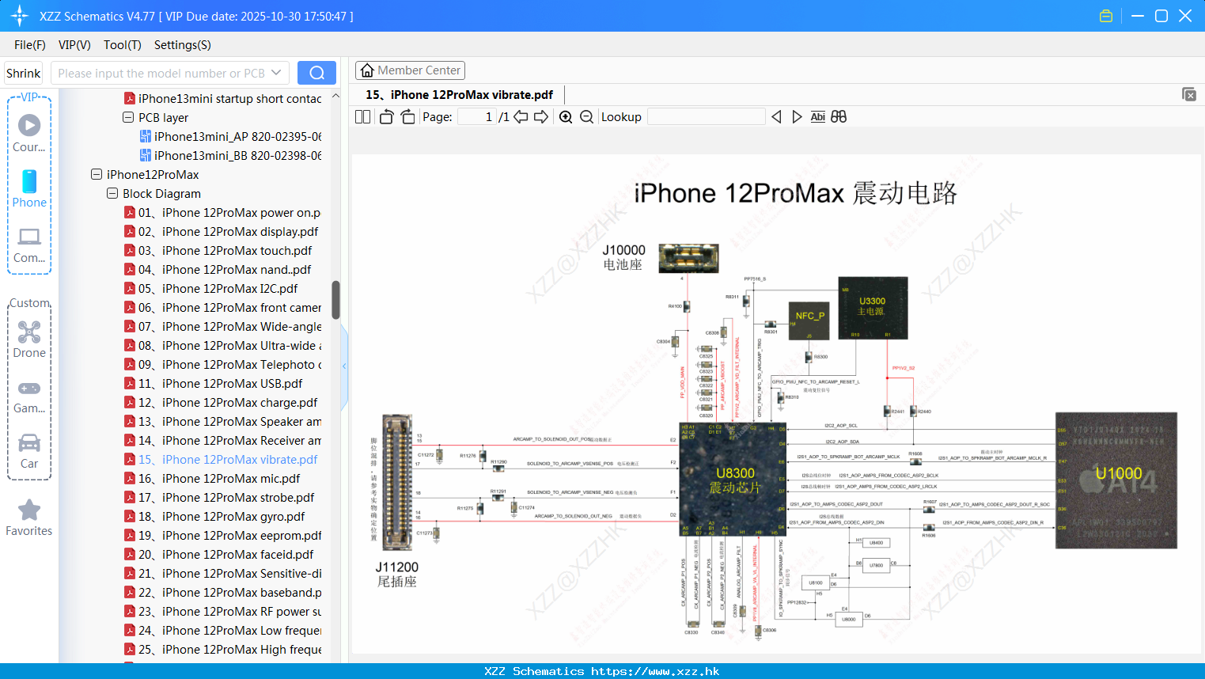This screenshot has width=1205, height=679.
Task: Open 12、iPhone 12ProMax charge.pdf
Action: [x=221, y=402]
